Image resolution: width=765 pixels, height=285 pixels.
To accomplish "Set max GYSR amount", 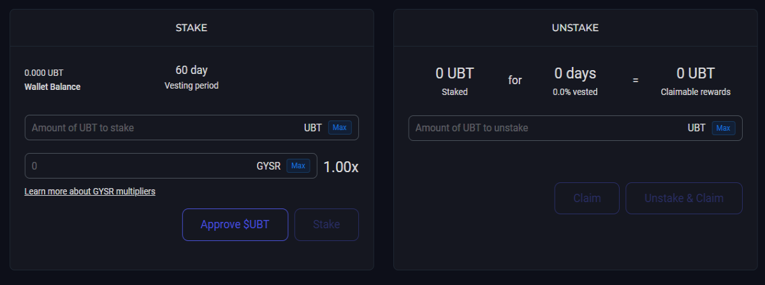I will click(x=298, y=166).
